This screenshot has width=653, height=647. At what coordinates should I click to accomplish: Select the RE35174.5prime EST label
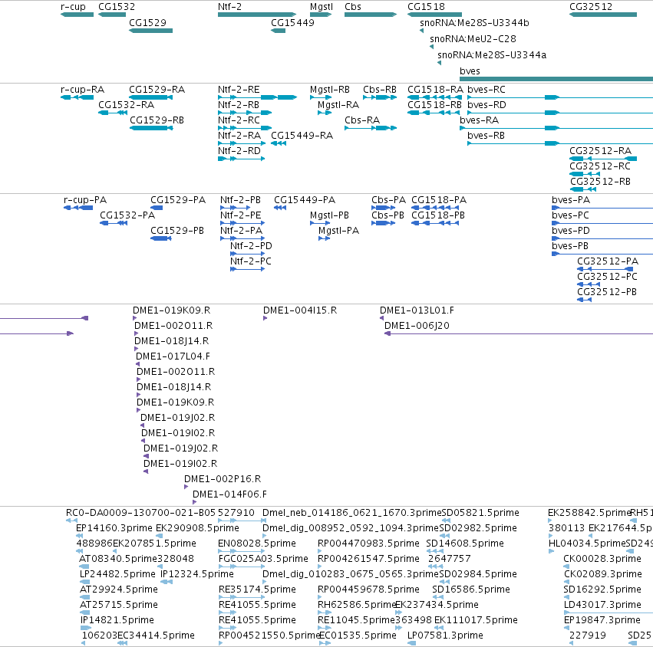click(257, 590)
